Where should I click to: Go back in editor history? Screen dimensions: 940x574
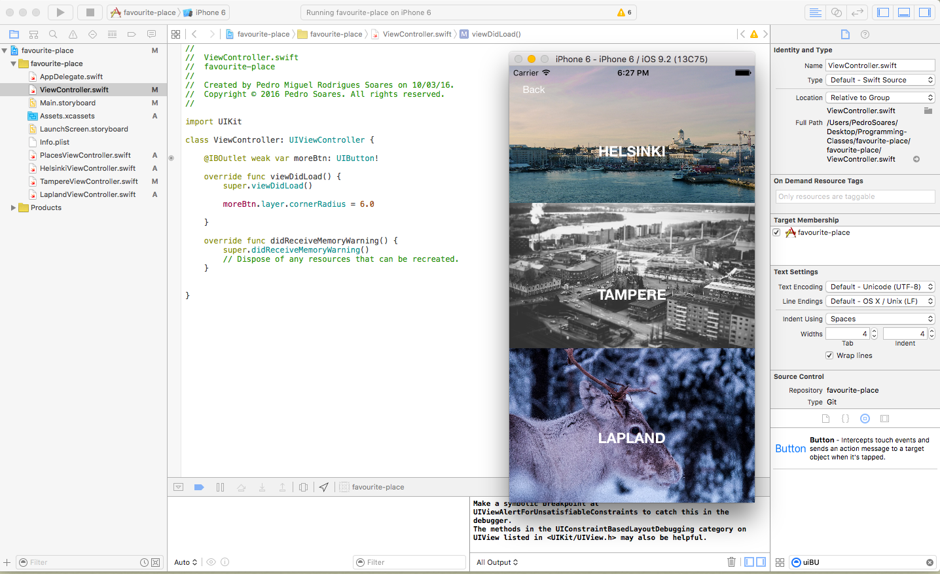tap(194, 34)
